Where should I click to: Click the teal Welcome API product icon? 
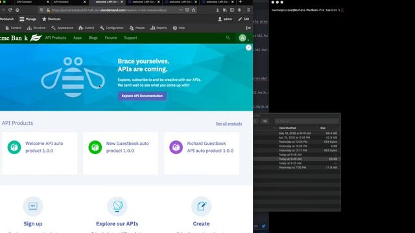(x=14, y=147)
